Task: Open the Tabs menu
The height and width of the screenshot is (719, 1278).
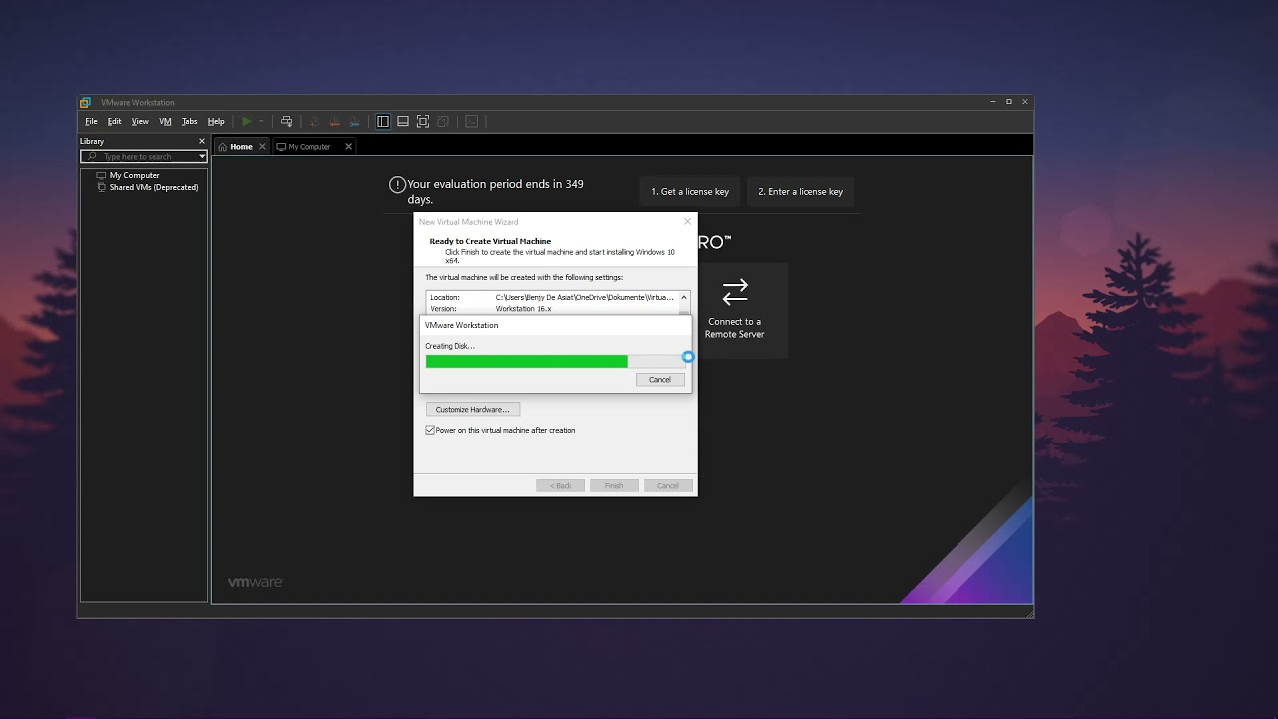Action: tap(190, 121)
